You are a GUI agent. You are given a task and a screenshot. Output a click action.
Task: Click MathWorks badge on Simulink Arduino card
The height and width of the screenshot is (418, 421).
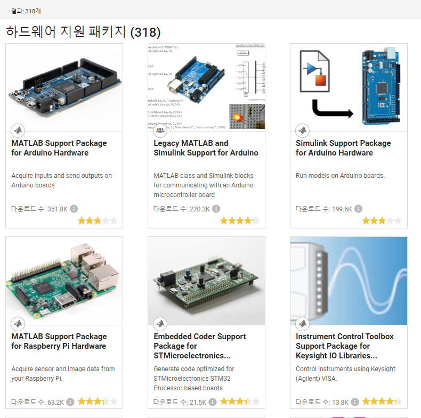[303, 130]
